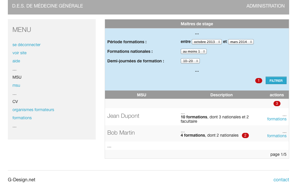The image size is (297, 190).
Task: Click the red badge 3 under actions column
Action: [277, 104]
